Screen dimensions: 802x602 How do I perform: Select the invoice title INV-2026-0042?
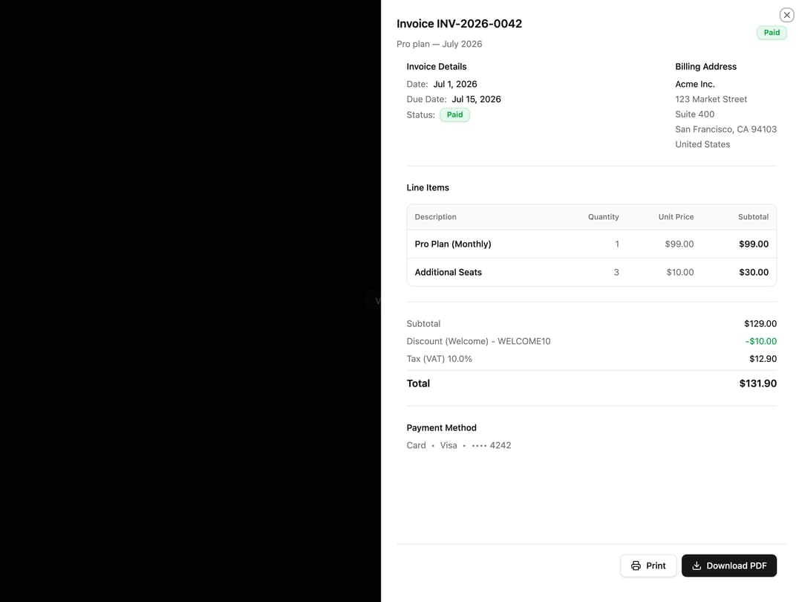pos(460,24)
